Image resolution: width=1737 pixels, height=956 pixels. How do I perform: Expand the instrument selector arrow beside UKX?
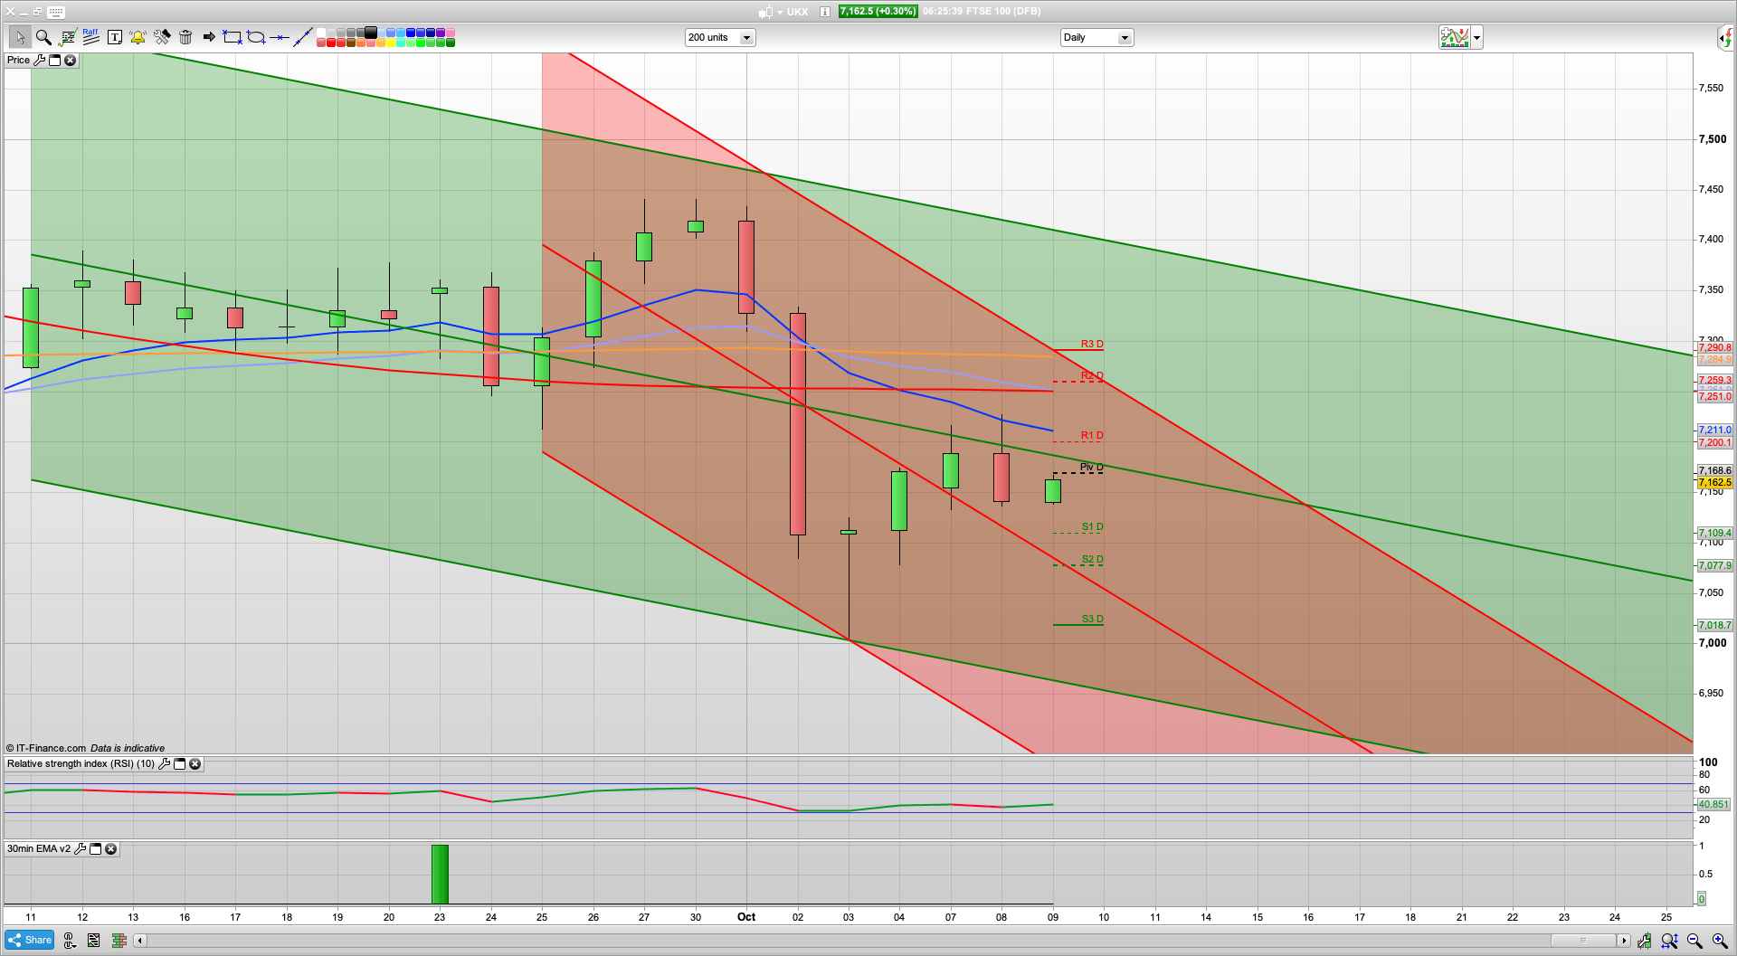[x=780, y=12]
